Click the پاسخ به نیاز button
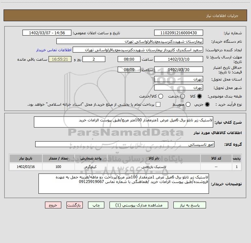This screenshot has width=251, height=243. tap(189, 205)
